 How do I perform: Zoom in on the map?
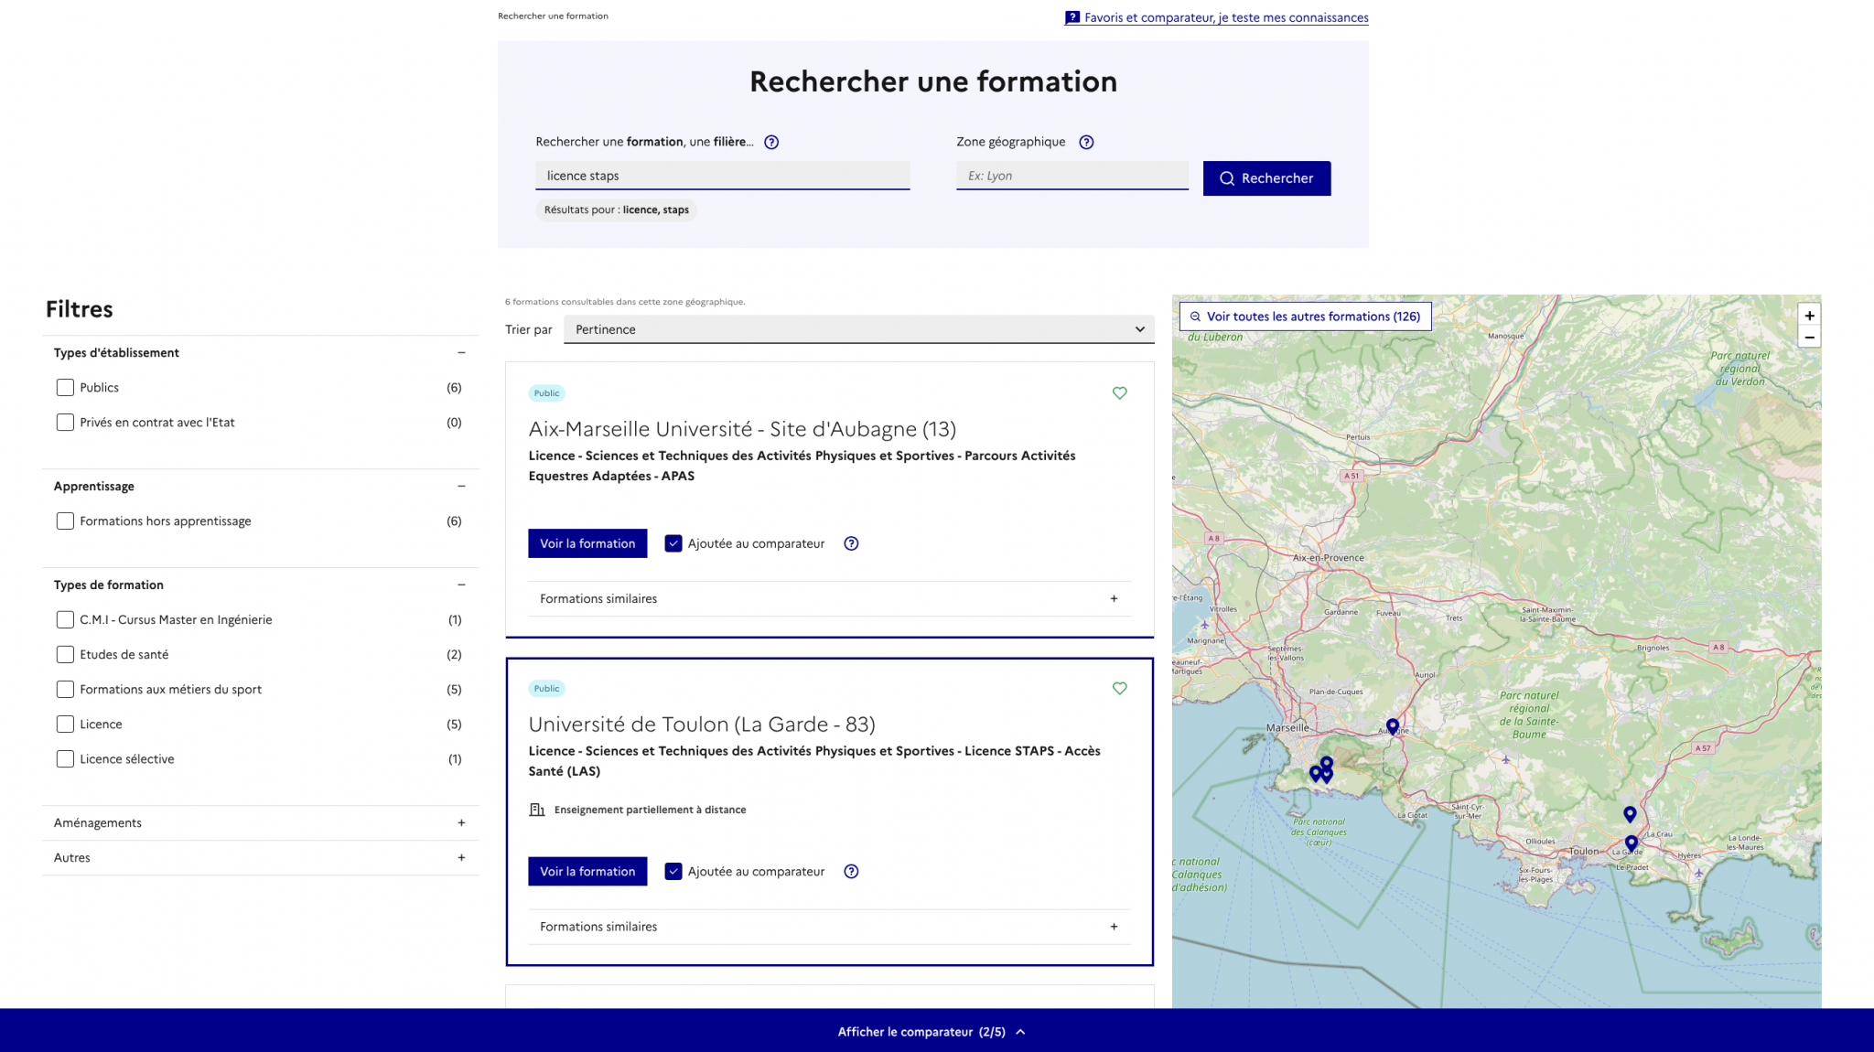1809,315
